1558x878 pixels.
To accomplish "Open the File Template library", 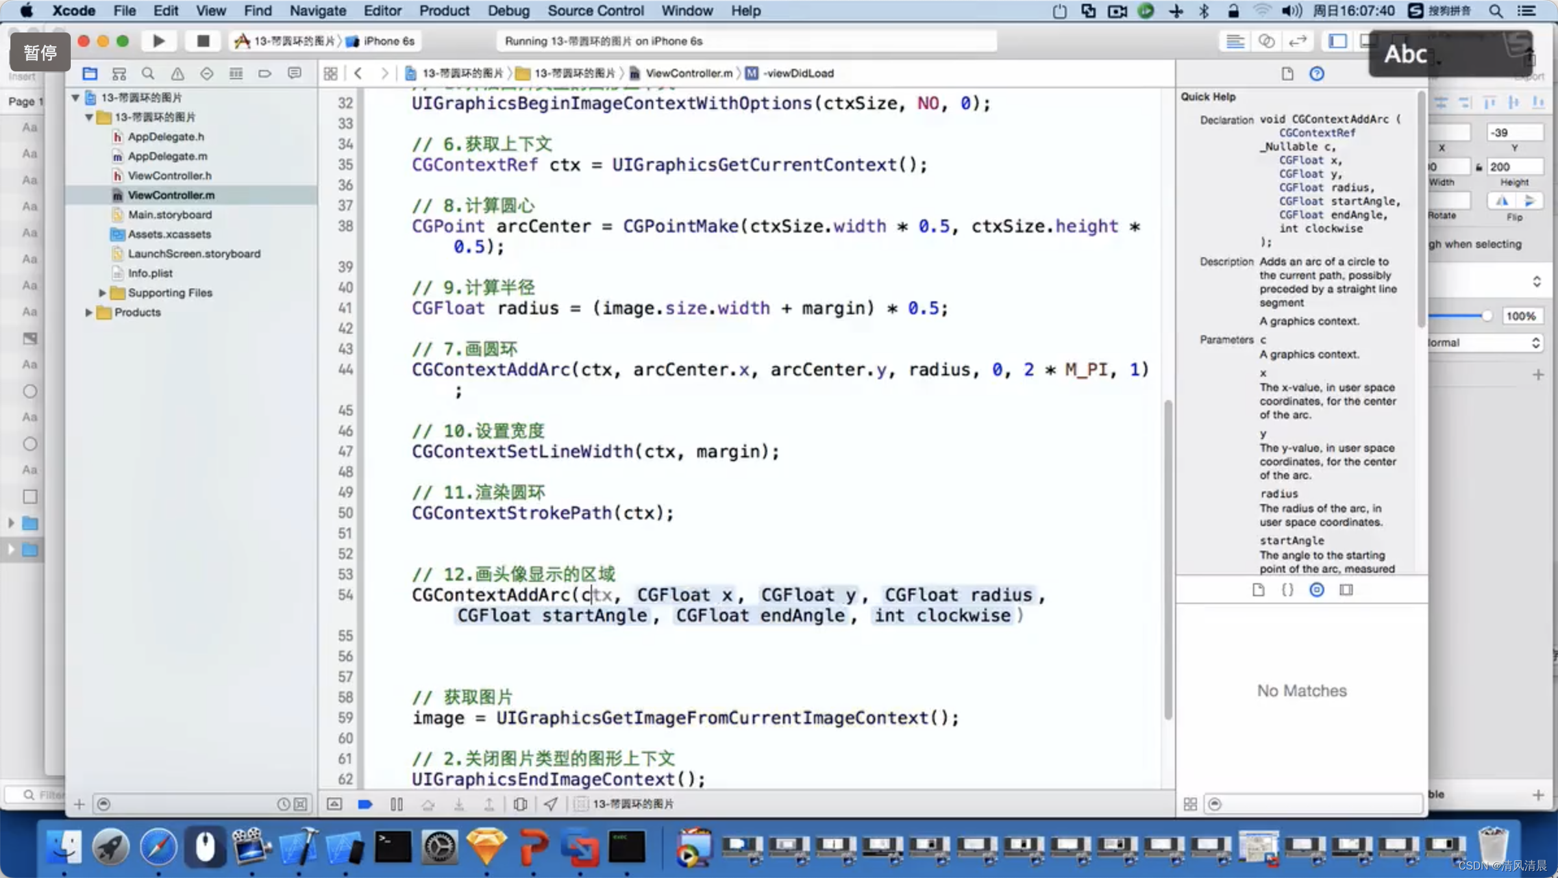I will click(1258, 590).
